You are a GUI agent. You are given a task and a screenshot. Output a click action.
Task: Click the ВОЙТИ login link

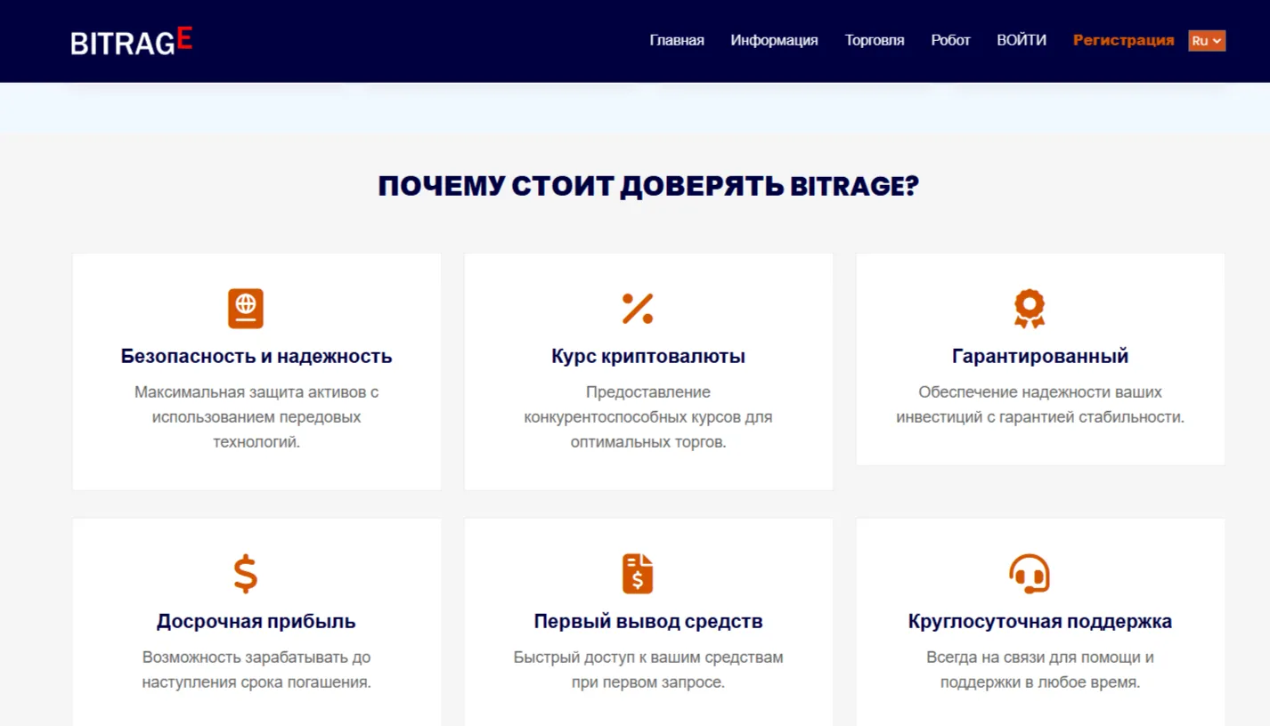(x=1022, y=41)
